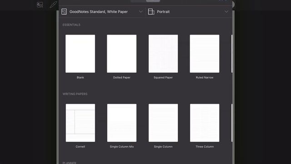The image size is (291, 164).
Task: Click the "GoodNotes Standard, White Paper" text
Action: [99, 12]
